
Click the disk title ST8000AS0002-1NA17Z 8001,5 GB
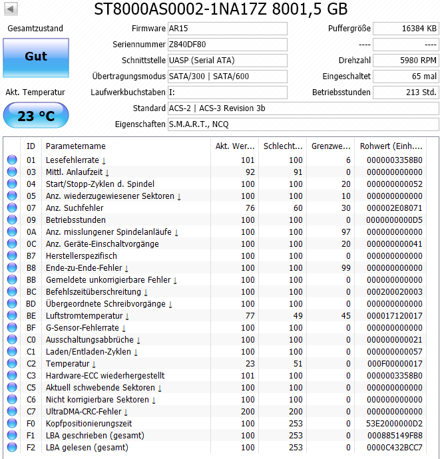[x=220, y=9]
